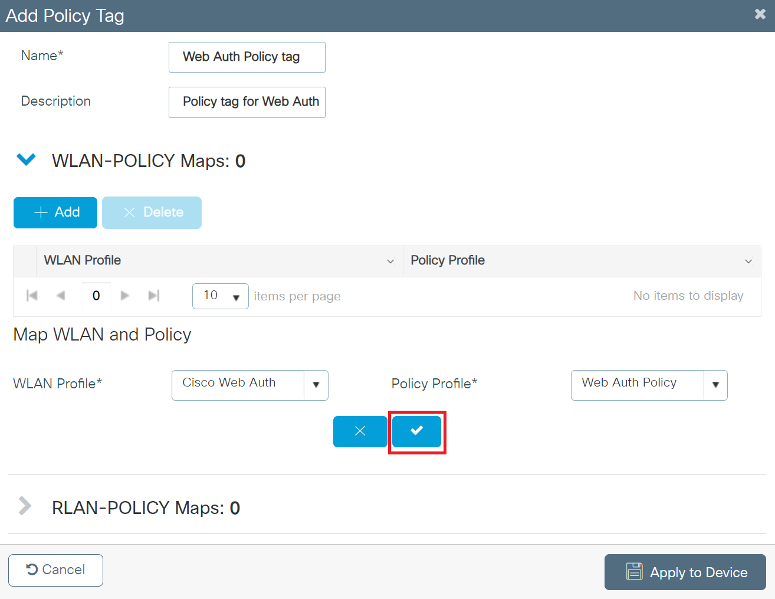Open the items per page dropdown

point(220,296)
